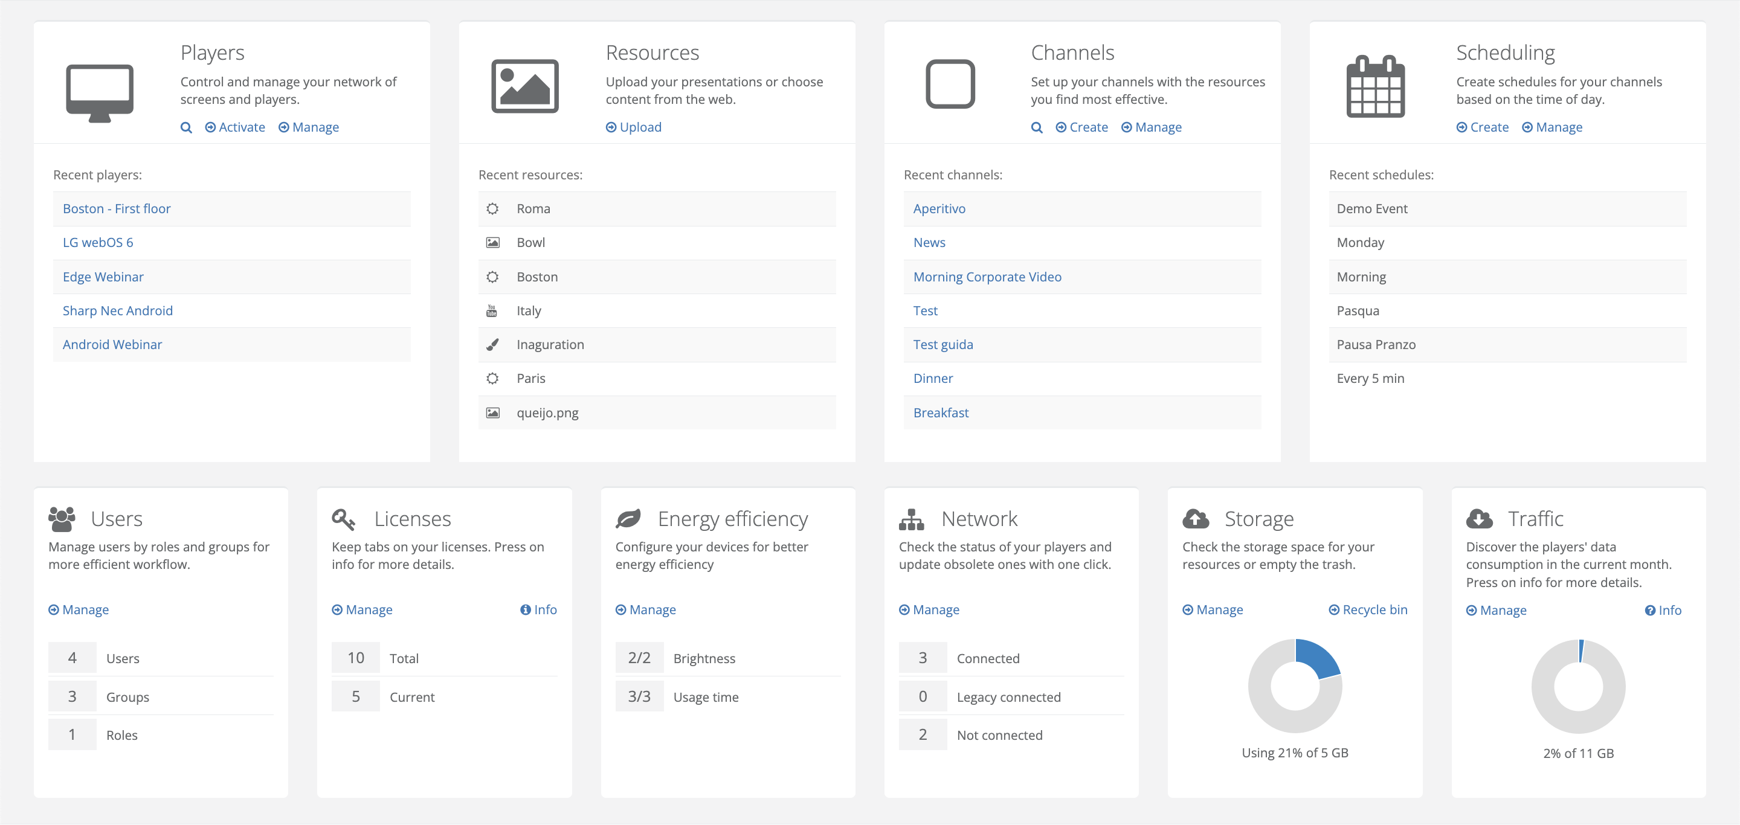Click the Traffic cloud download icon
Image resolution: width=1740 pixels, height=825 pixels.
point(1479,519)
